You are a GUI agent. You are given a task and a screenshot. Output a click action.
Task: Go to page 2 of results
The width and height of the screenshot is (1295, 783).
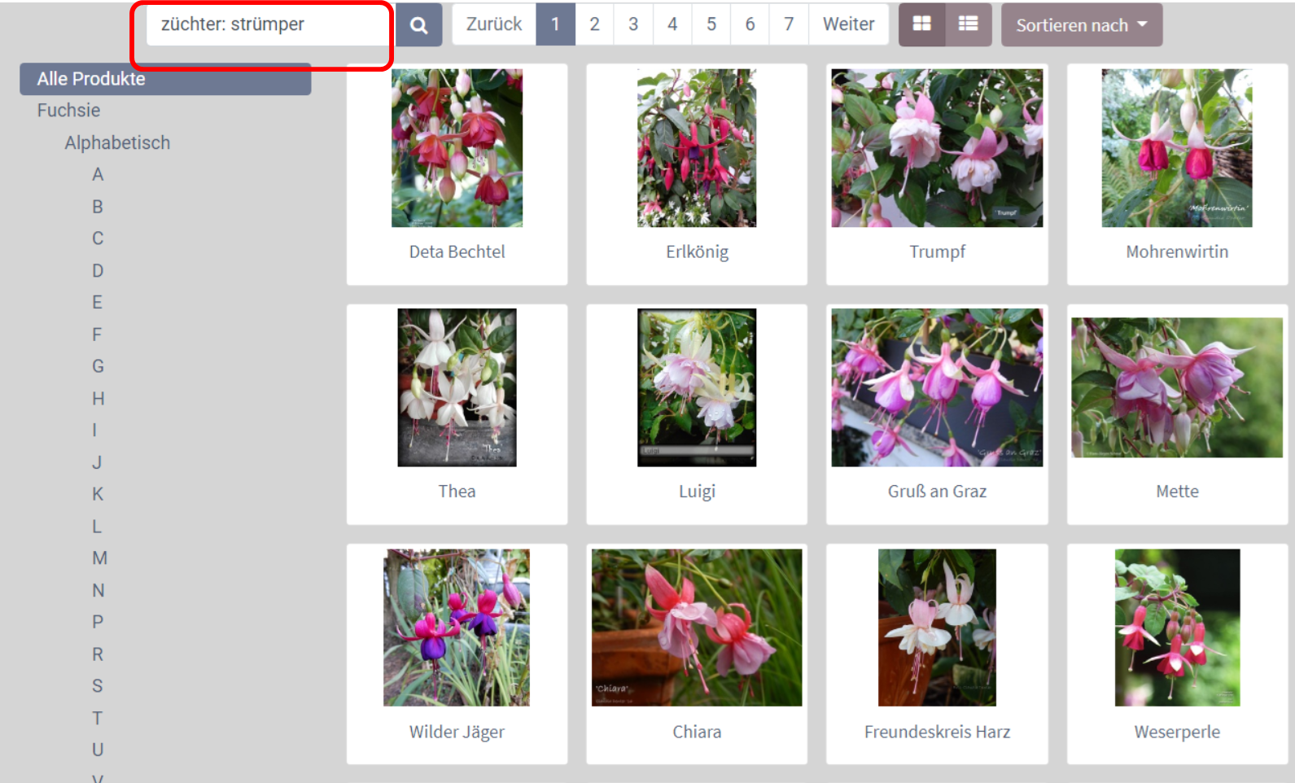click(x=594, y=24)
